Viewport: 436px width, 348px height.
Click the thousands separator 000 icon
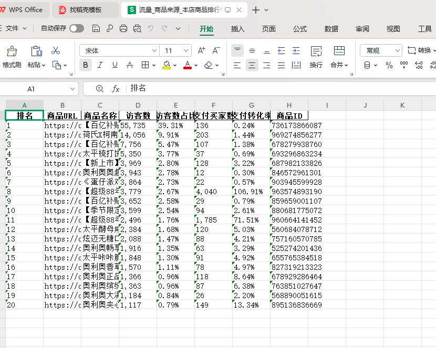click(x=404, y=65)
